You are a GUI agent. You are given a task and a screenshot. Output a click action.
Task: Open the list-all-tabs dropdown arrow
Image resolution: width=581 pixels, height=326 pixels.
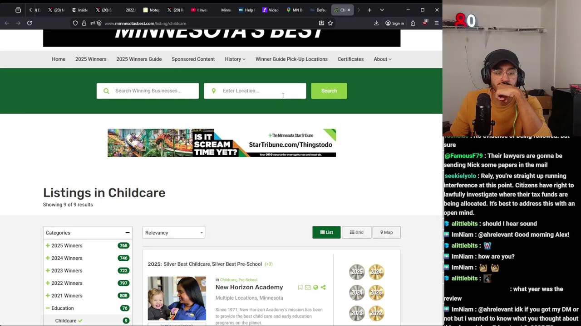tap(382, 10)
